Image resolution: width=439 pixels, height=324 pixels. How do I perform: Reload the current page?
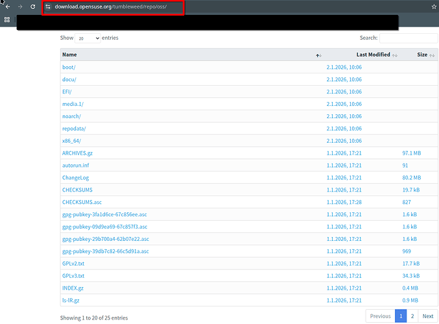[32, 6]
